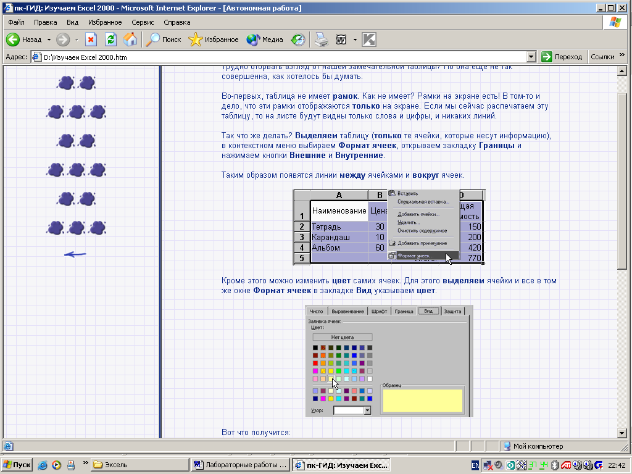
Task: Click the Print icon in toolbar
Action: (x=321, y=39)
